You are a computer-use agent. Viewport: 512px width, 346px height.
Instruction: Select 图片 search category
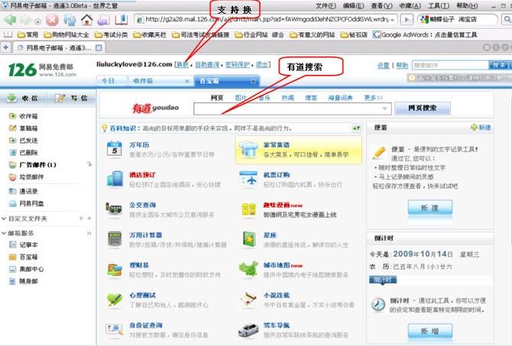pyautogui.click(x=241, y=98)
